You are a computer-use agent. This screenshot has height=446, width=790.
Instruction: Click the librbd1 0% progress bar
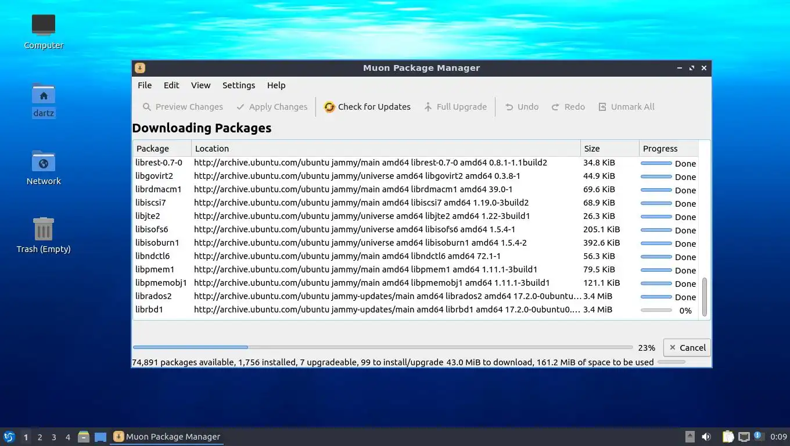(x=656, y=310)
